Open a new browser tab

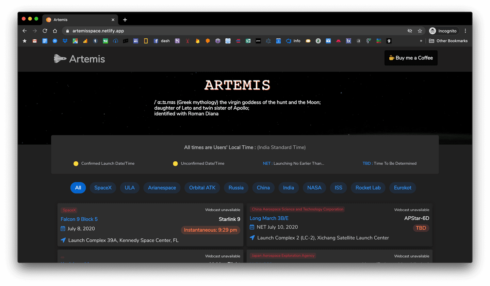click(125, 20)
